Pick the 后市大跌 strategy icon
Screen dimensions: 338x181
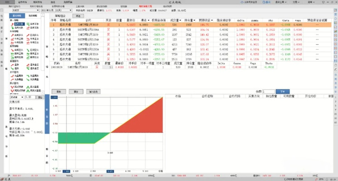click(x=12, y=27)
